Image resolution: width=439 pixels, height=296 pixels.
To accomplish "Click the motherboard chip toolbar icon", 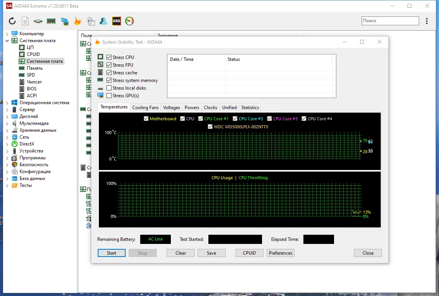I will pyautogui.click(x=38, y=21).
